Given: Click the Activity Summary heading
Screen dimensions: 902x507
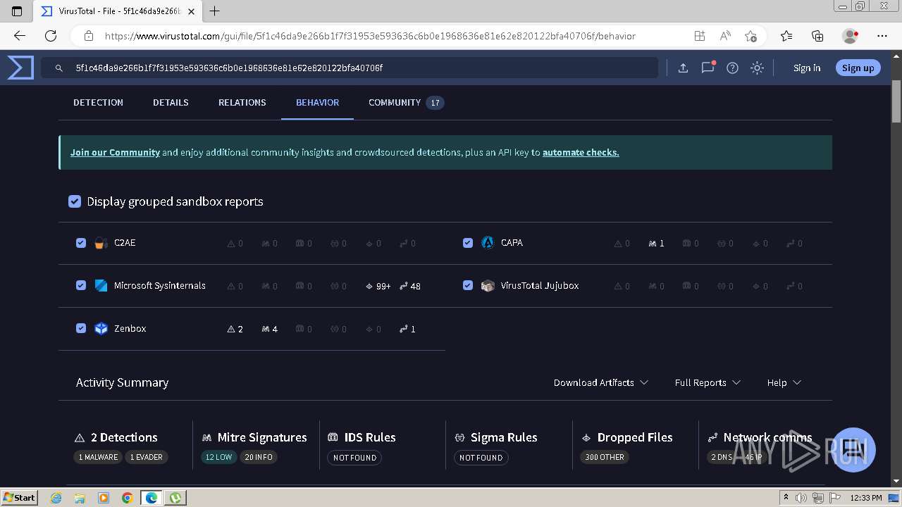Looking at the screenshot, I should (x=122, y=382).
